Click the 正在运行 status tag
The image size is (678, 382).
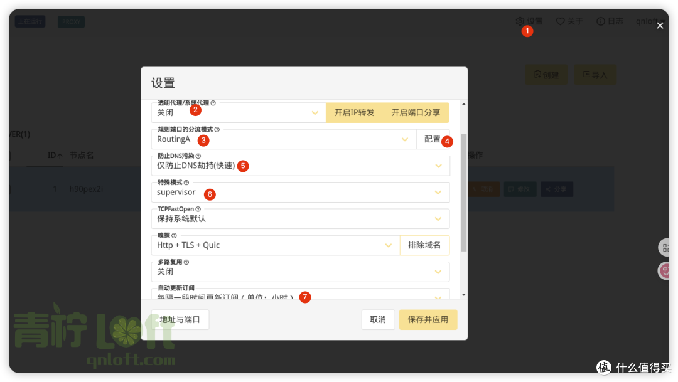[30, 21]
